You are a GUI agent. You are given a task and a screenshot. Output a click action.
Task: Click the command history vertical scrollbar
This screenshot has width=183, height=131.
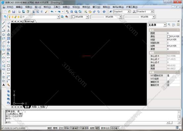[179, 116]
